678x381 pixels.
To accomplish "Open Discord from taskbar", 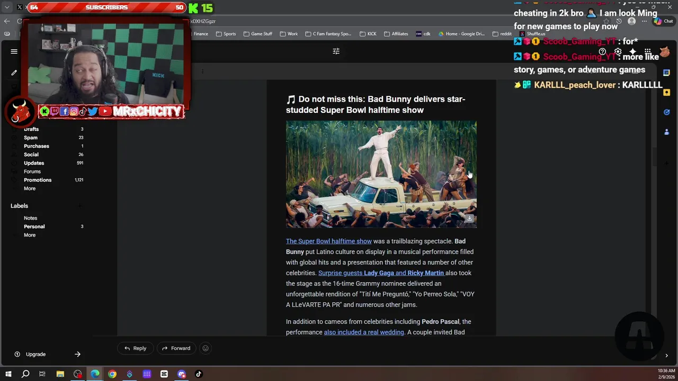I will (182, 374).
